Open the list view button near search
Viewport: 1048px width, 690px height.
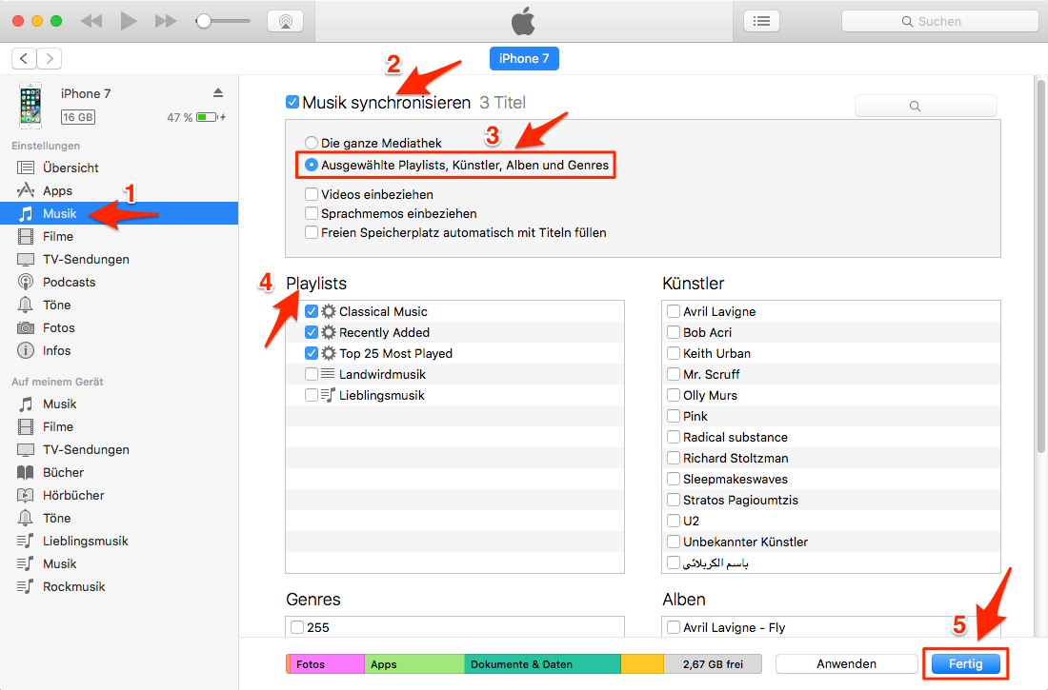761,21
